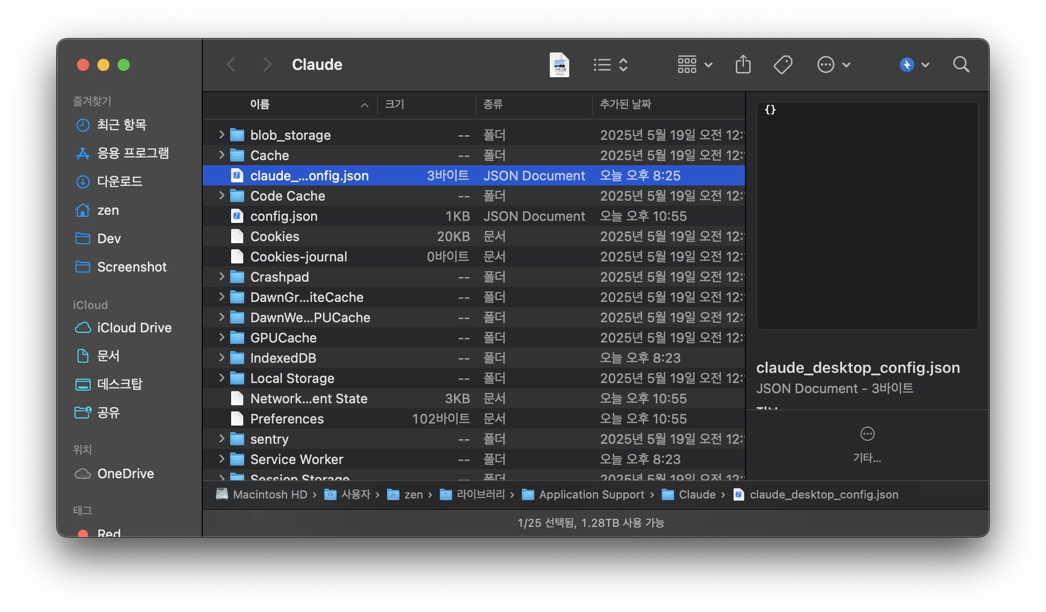The image size is (1046, 612).
Task: Open OneDrive in the sidebar
Action: pos(115,473)
